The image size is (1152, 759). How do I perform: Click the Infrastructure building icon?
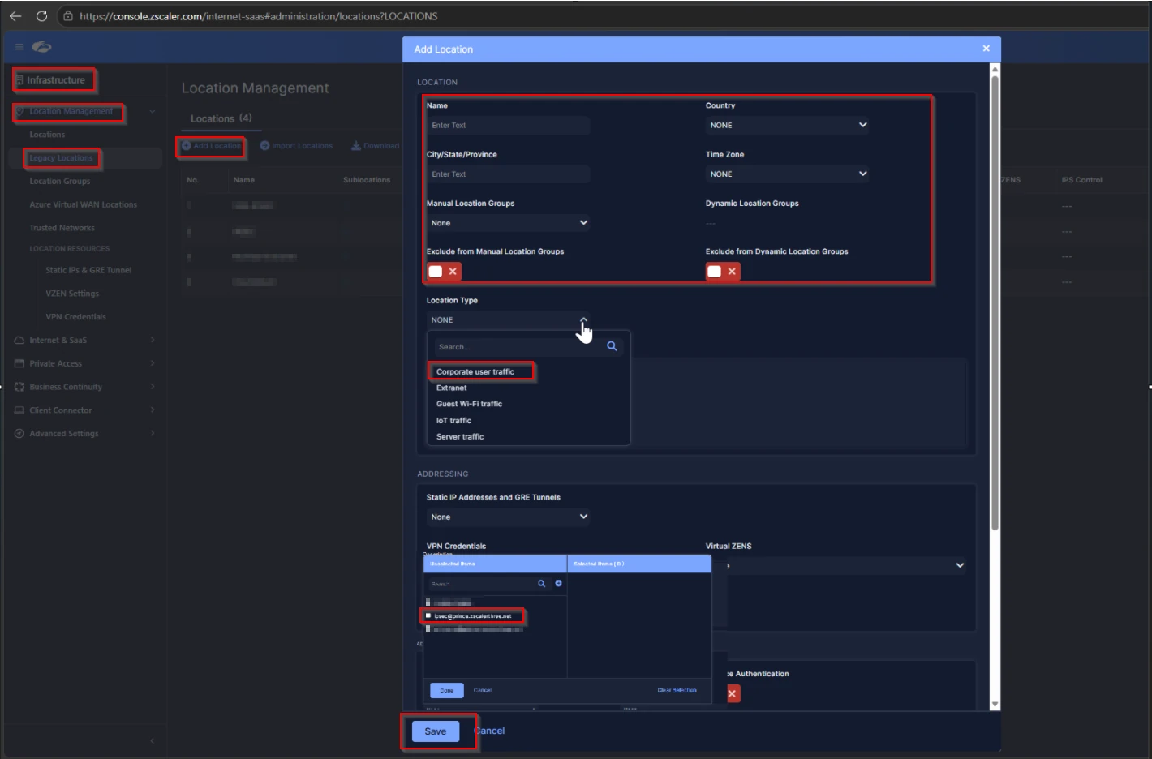tap(19, 79)
